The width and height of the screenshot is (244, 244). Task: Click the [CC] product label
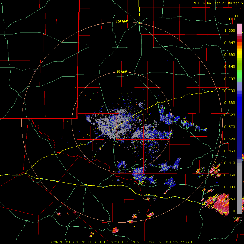click(232, 19)
